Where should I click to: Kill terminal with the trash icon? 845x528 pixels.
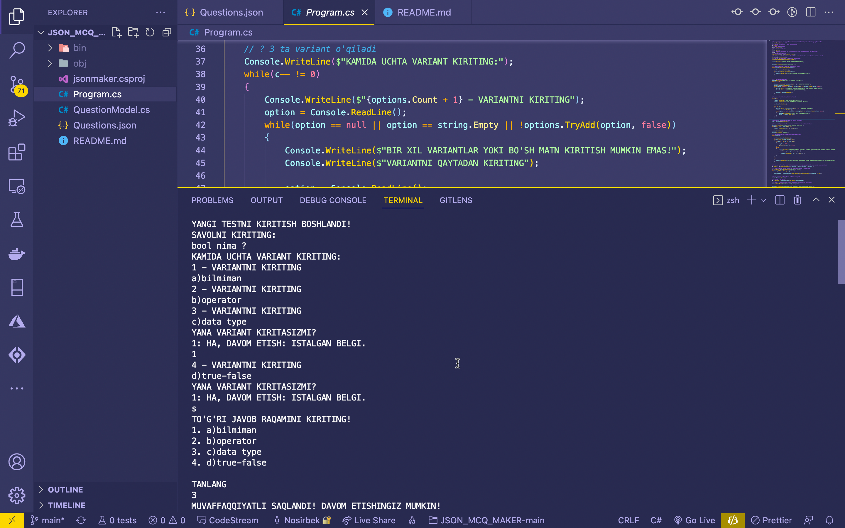click(x=797, y=200)
